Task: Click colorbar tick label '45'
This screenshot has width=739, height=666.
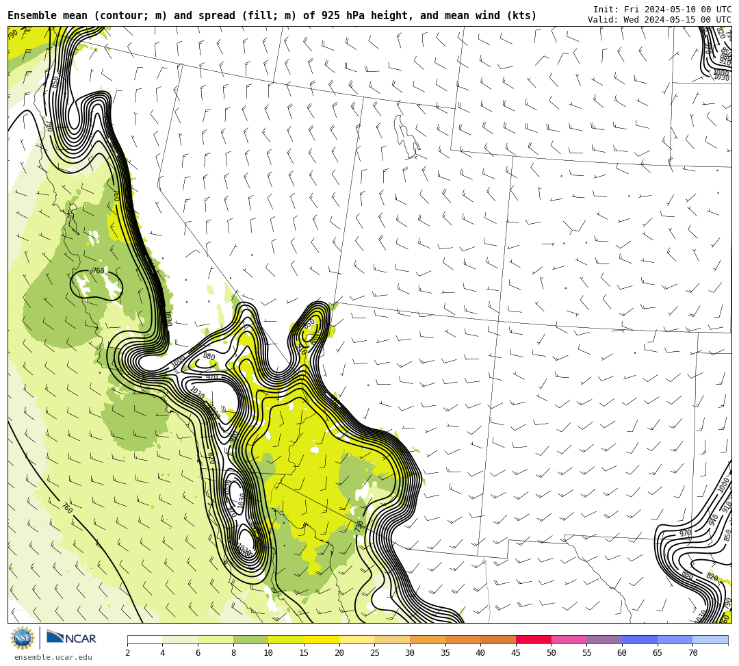Action: (x=516, y=653)
